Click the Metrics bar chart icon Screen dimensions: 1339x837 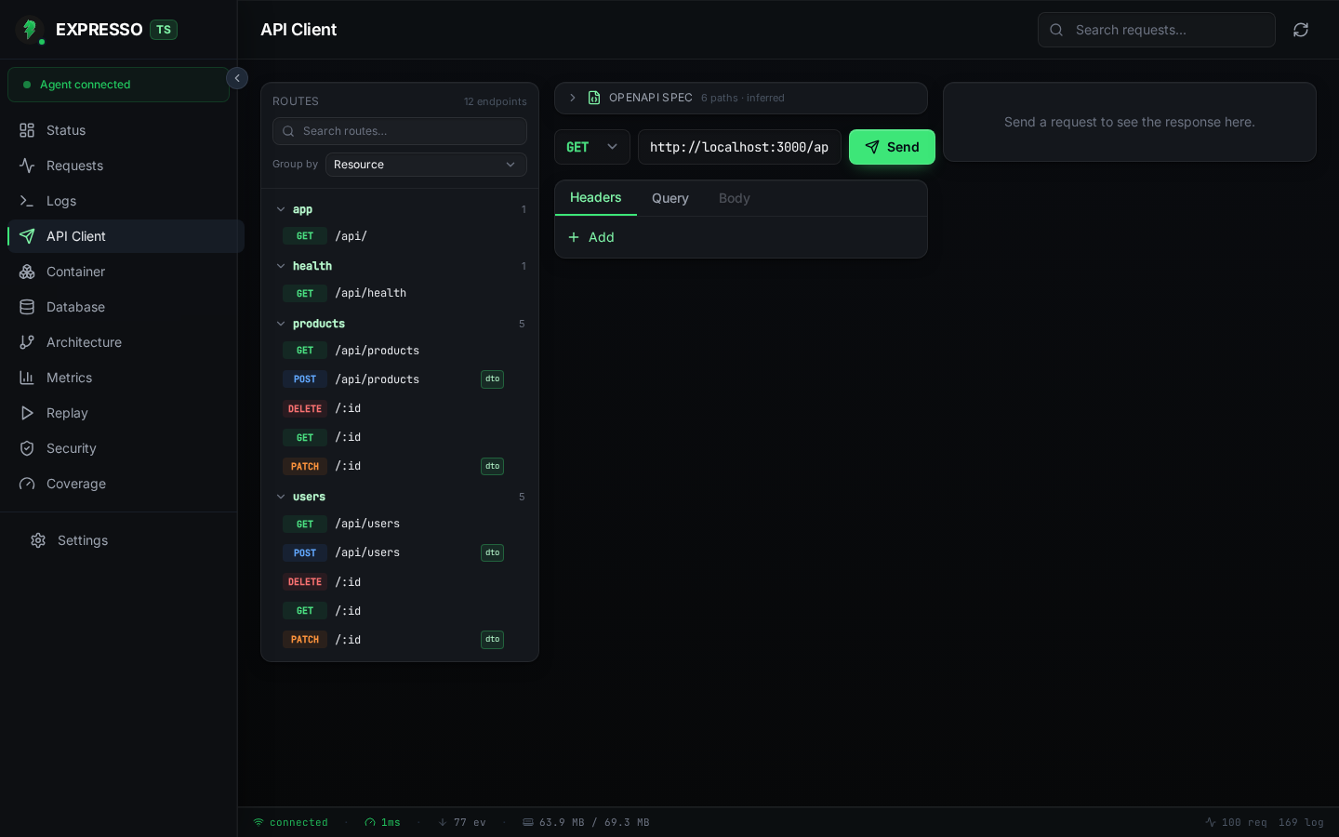pos(27,378)
